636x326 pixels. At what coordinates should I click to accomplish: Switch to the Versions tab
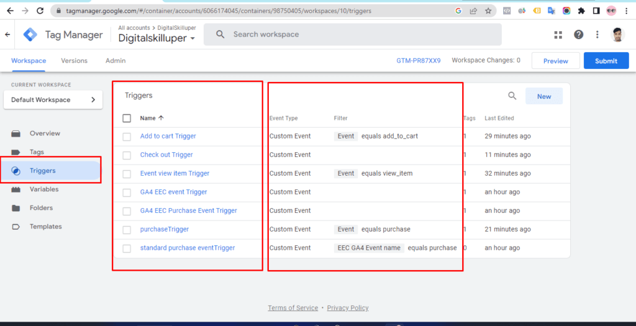tap(74, 61)
